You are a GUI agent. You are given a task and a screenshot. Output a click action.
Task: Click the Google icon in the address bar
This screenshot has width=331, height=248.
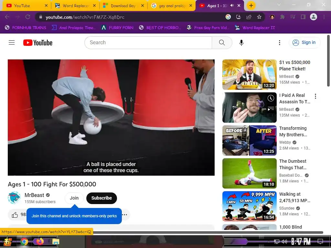[x=228, y=17]
